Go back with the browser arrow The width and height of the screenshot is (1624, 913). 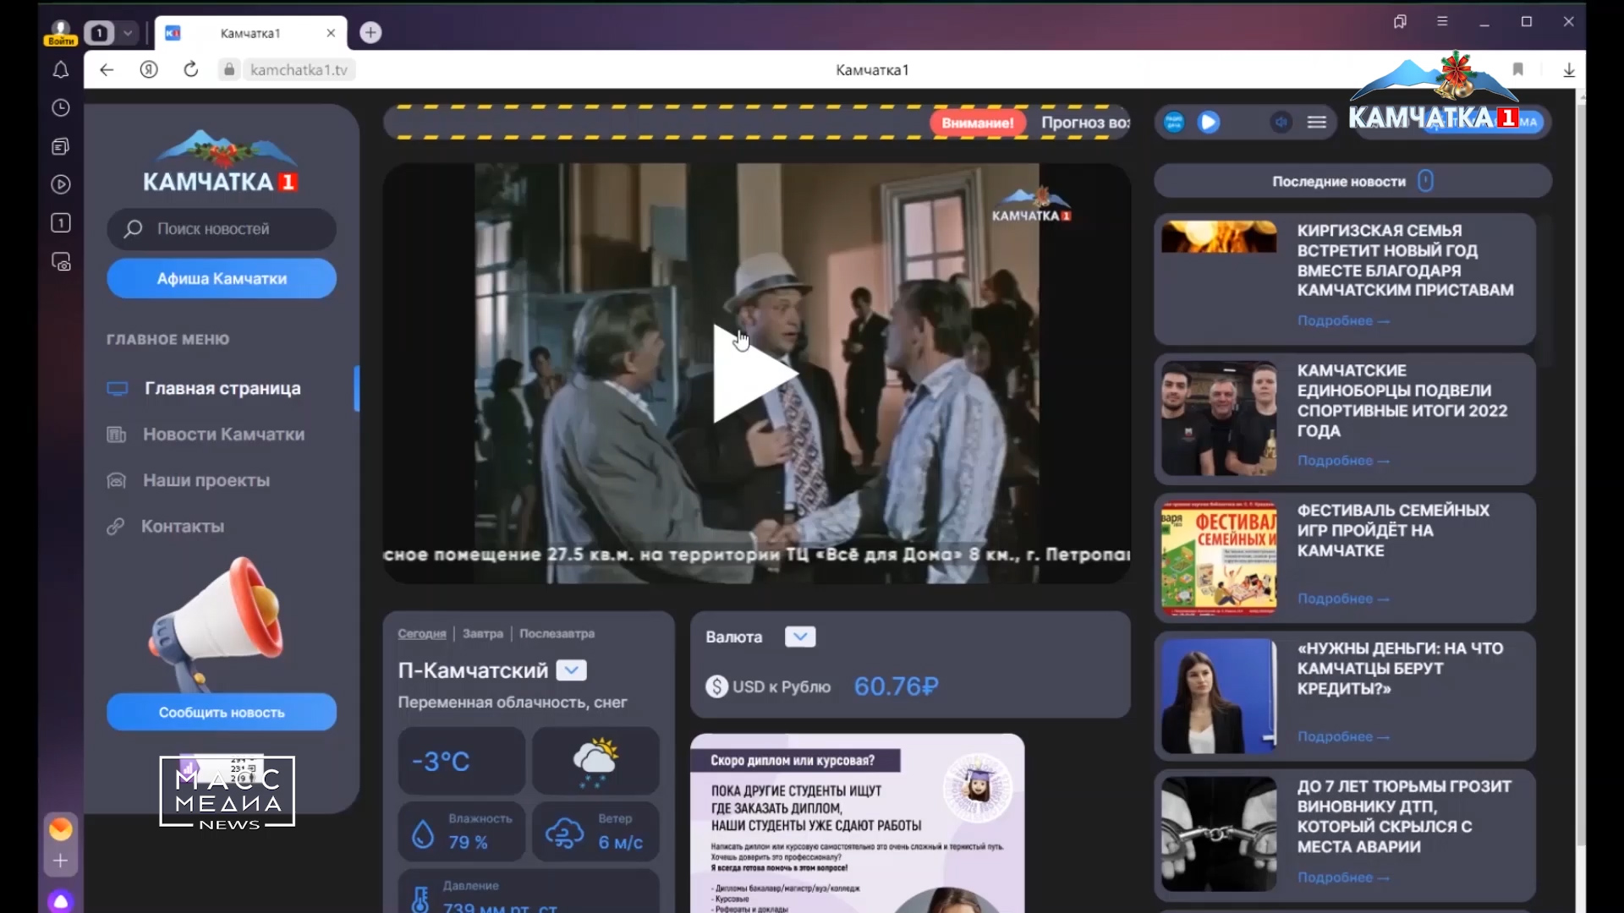click(x=107, y=70)
